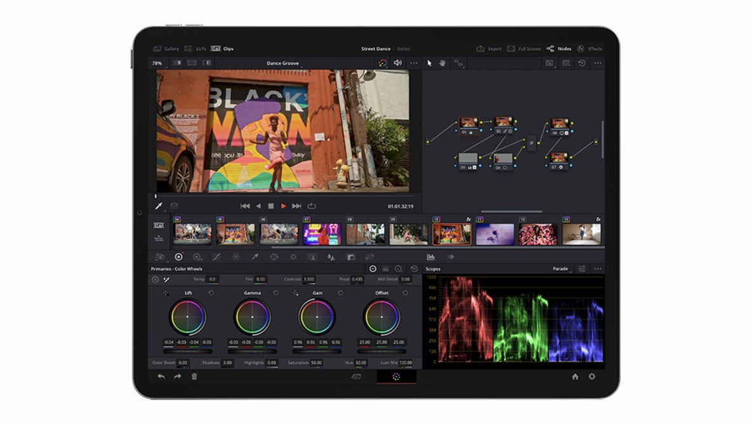Play the clip forward
The image size is (752, 425).
pyautogui.click(x=284, y=206)
